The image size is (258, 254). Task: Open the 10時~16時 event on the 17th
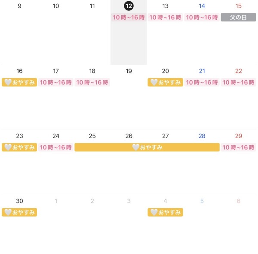[56, 82]
